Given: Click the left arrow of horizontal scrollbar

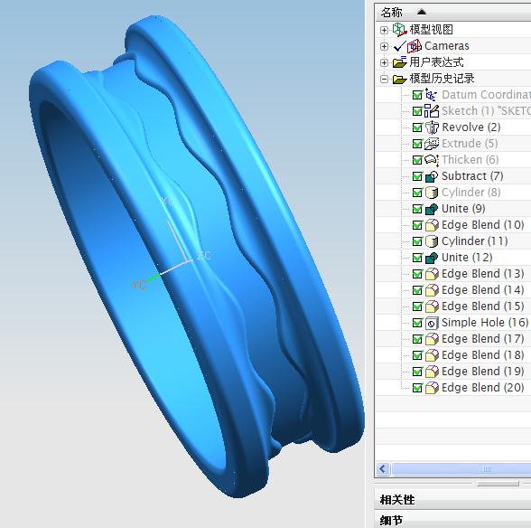Looking at the screenshot, I should [383, 469].
